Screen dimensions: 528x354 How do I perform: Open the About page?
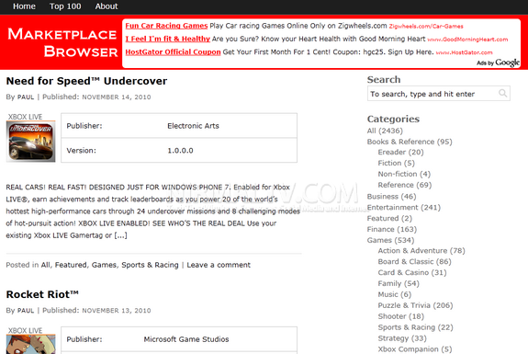click(107, 6)
